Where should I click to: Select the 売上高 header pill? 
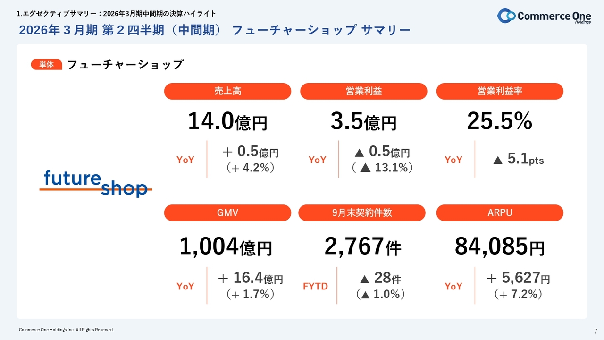(227, 92)
